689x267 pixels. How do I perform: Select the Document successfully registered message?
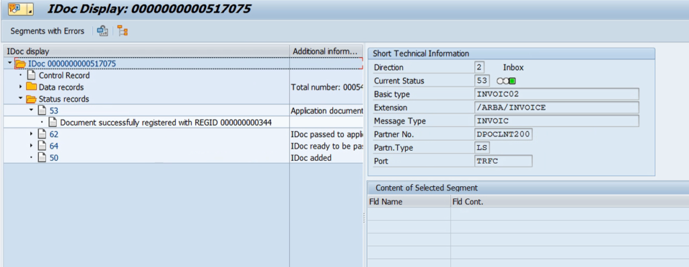(166, 122)
